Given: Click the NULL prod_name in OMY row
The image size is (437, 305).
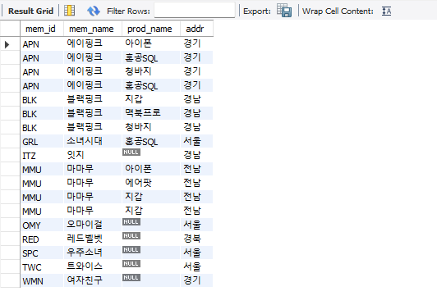Looking at the screenshot, I should [131, 222].
